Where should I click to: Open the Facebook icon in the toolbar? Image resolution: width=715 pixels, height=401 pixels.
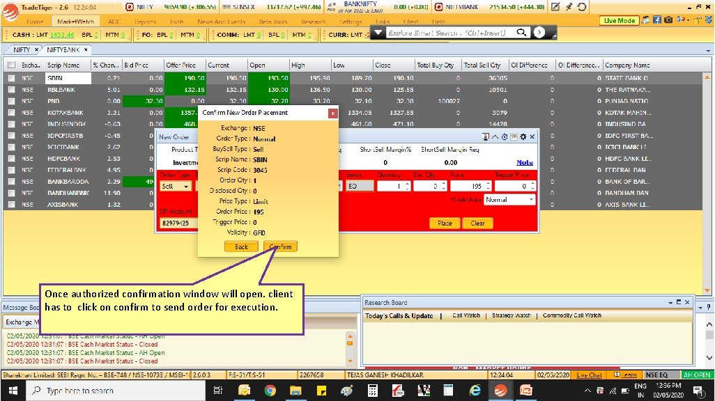point(657,20)
